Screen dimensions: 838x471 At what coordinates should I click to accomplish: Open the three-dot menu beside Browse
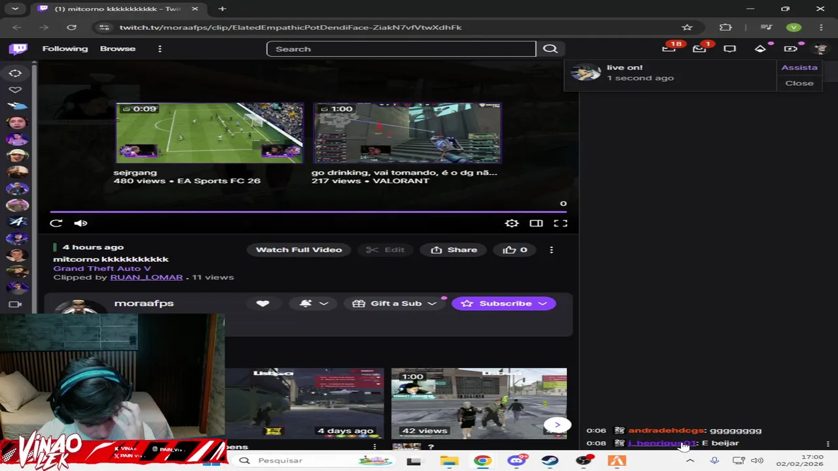(x=160, y=49)
